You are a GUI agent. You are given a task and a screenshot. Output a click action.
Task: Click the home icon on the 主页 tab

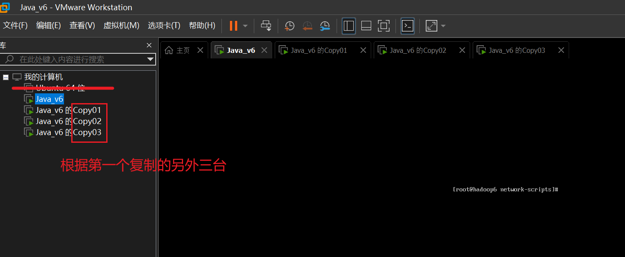pyautogui.click(x=169, y=50)
